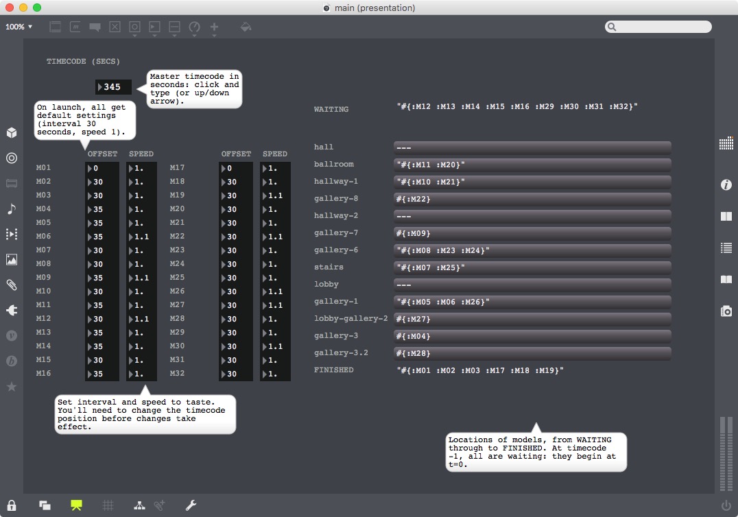Click the snapshots camera icon
This screenshot has height=517, width=738.
coord(726,311)
